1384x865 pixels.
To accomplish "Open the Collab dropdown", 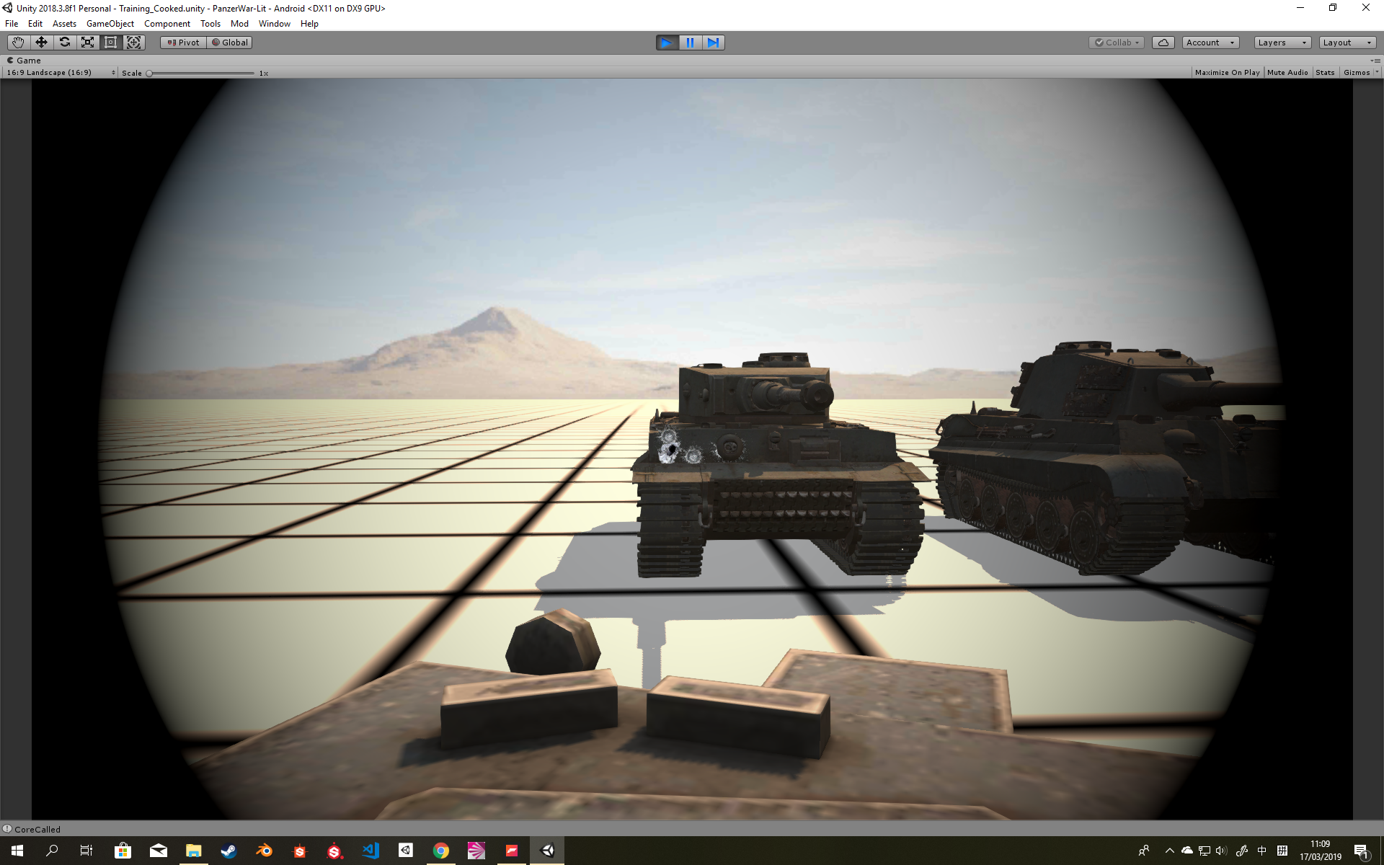I will coord(1117,43).
